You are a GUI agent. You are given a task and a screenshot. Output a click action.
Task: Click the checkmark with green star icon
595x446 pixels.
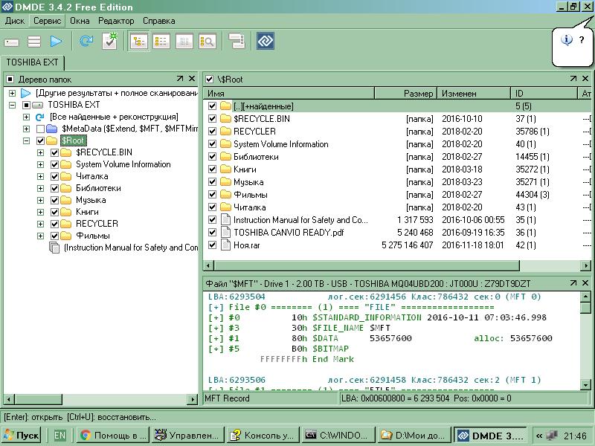point(109,41)
